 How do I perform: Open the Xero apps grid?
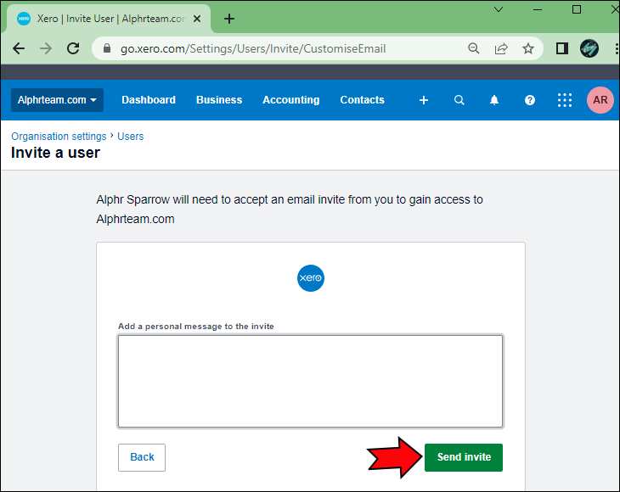565,100
